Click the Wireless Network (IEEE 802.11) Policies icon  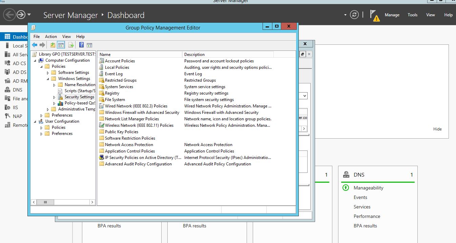pos(102,125)
